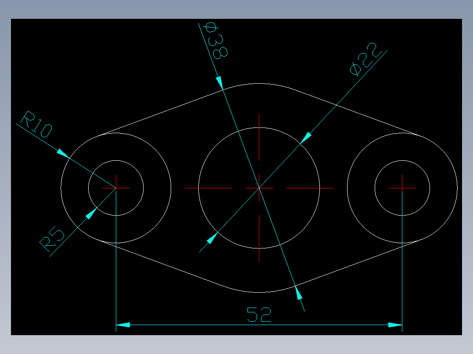Click the Φ38 diameter dimension label
Screen dimensions: 473x354
point(216,40)
